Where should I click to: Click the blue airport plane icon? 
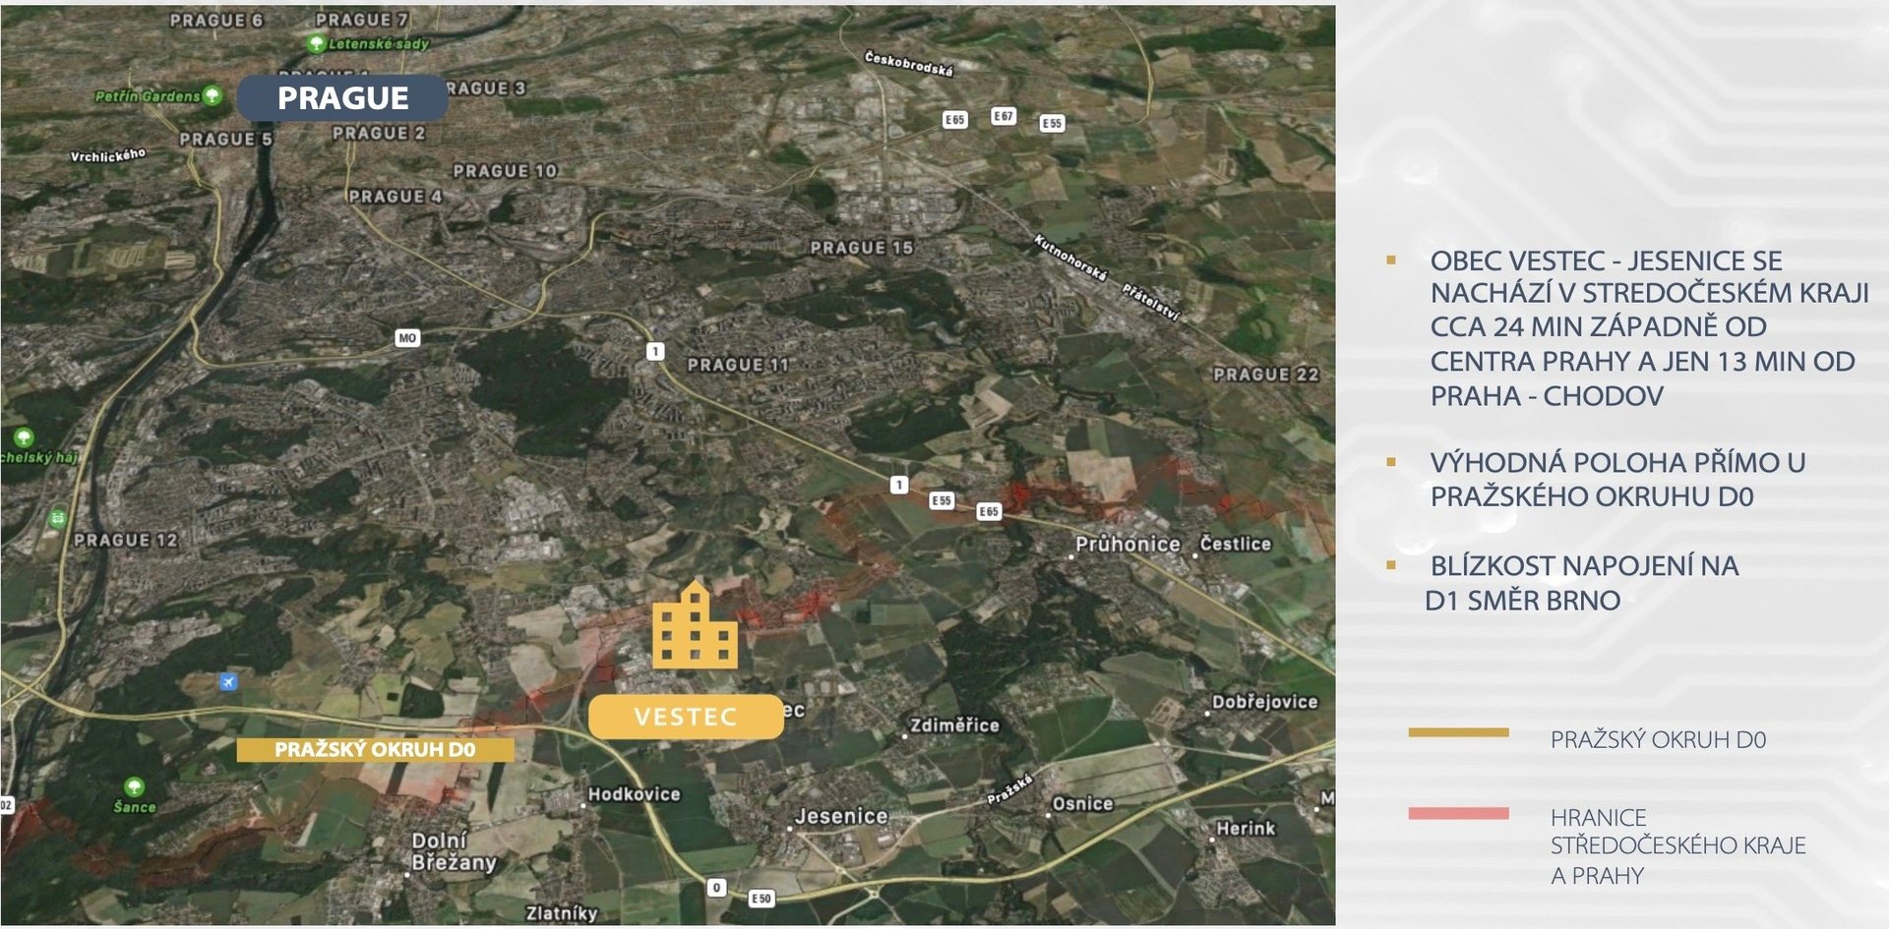coord(228,681)
